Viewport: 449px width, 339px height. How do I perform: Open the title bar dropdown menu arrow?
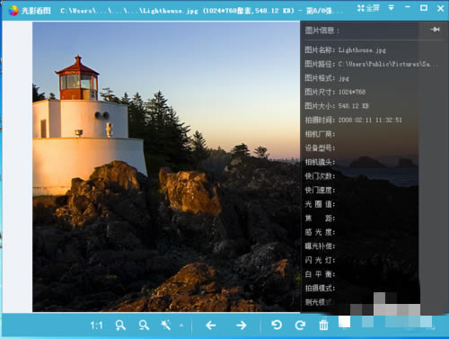pyautogui.click(x=391, y=8)
